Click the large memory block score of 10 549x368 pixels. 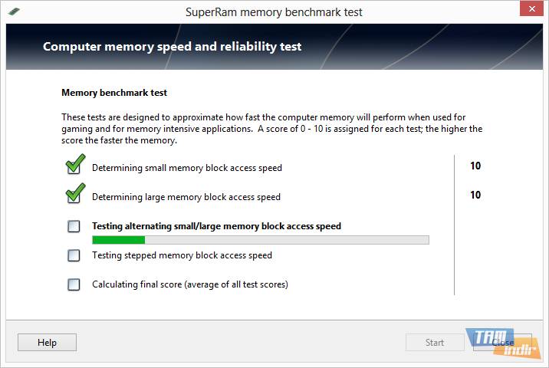(x=475, y=195)
